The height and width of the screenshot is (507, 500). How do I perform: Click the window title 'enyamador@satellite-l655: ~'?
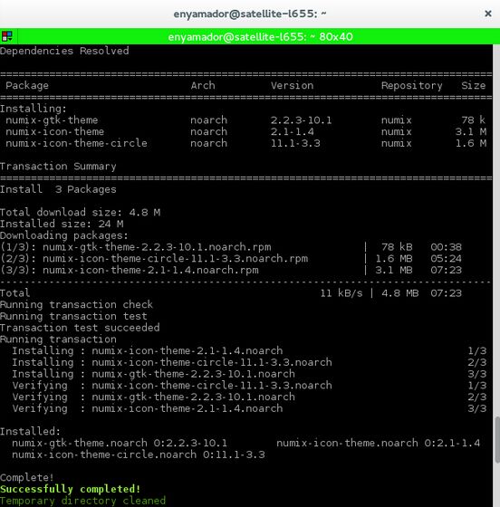pos(250,14)
